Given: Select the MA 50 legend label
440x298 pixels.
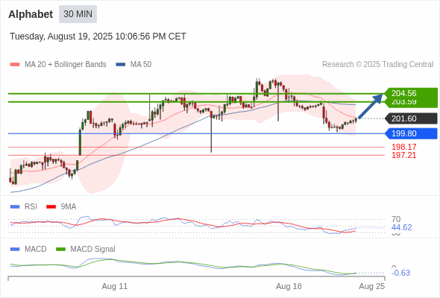Looking at the screenshot, I should [x=141, y=65].
